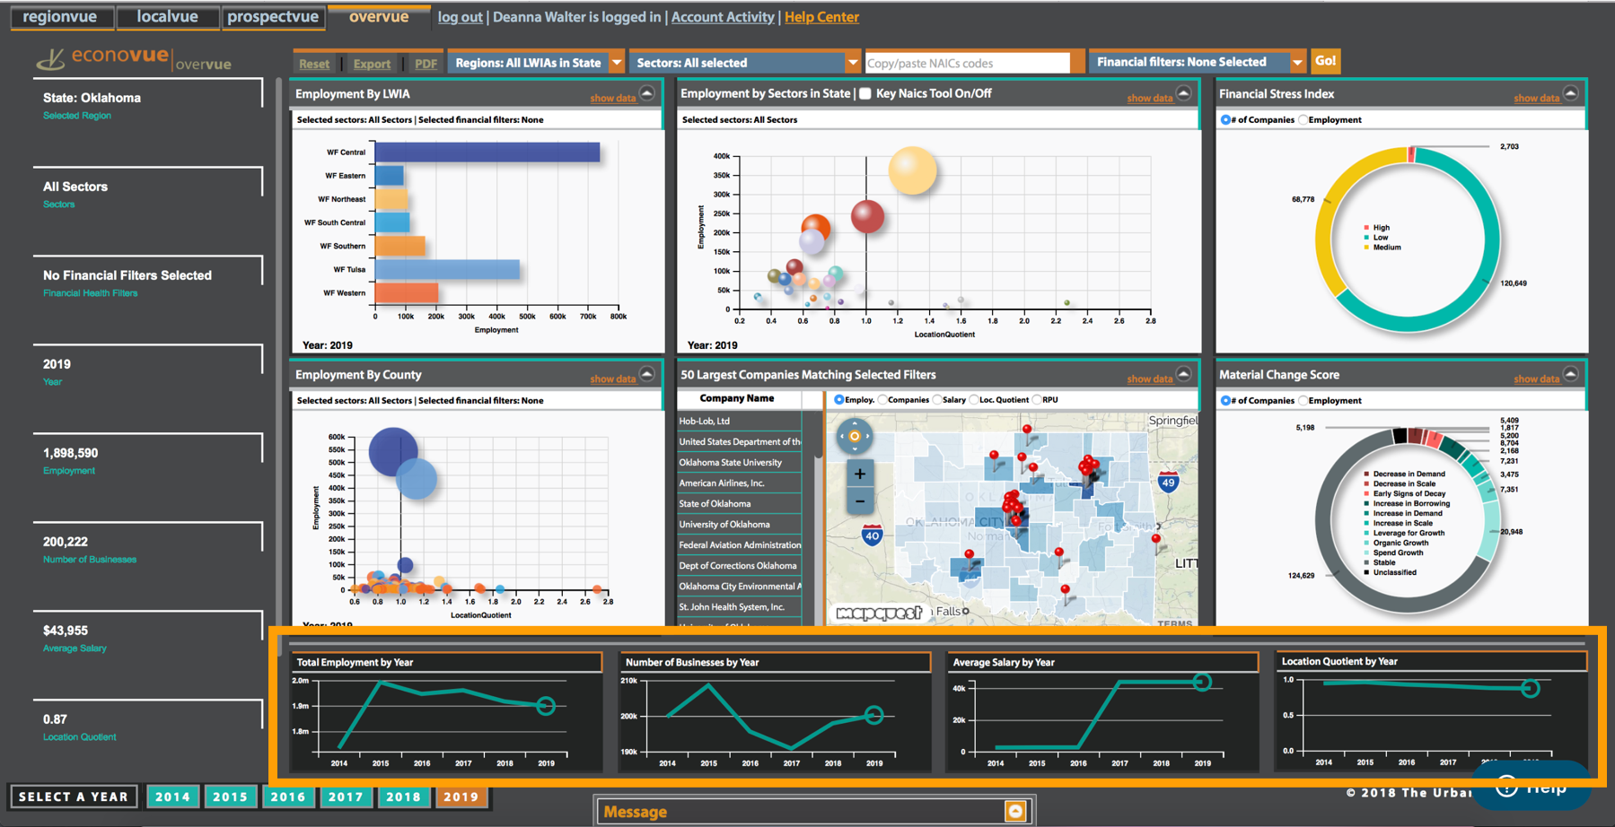This screenshot has width=1615, height=827.
Task: Expand the Message bar using its orange arrow icon
Action: coord(1015,810)
